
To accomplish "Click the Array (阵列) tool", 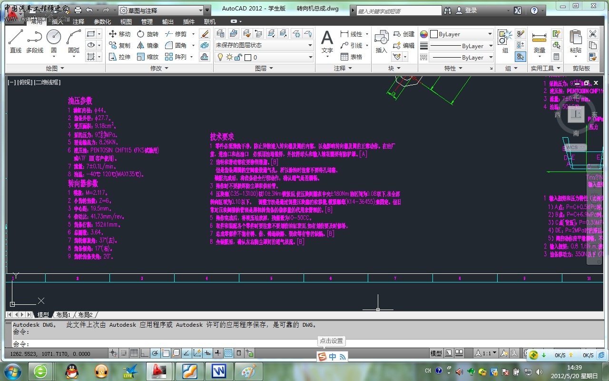I will tap(176, 57).
